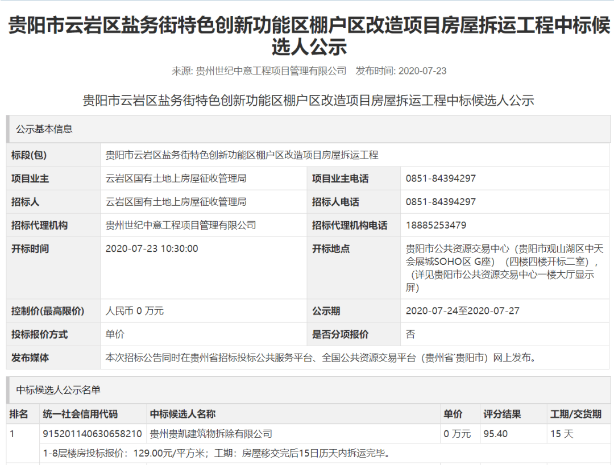Click agency phone number 18885253479
Viewport: 614px width, 465px height.
point(435,225)
